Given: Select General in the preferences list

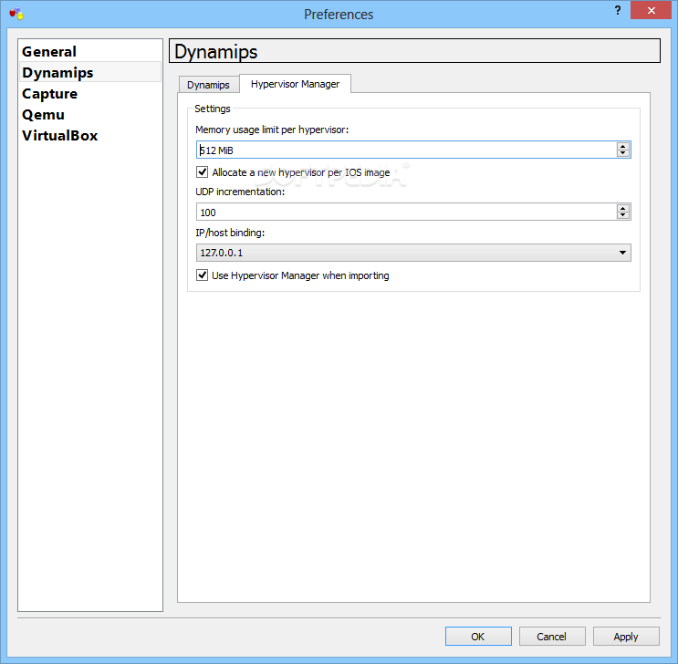Looking at the screenshot, I should tap(89, 51).
